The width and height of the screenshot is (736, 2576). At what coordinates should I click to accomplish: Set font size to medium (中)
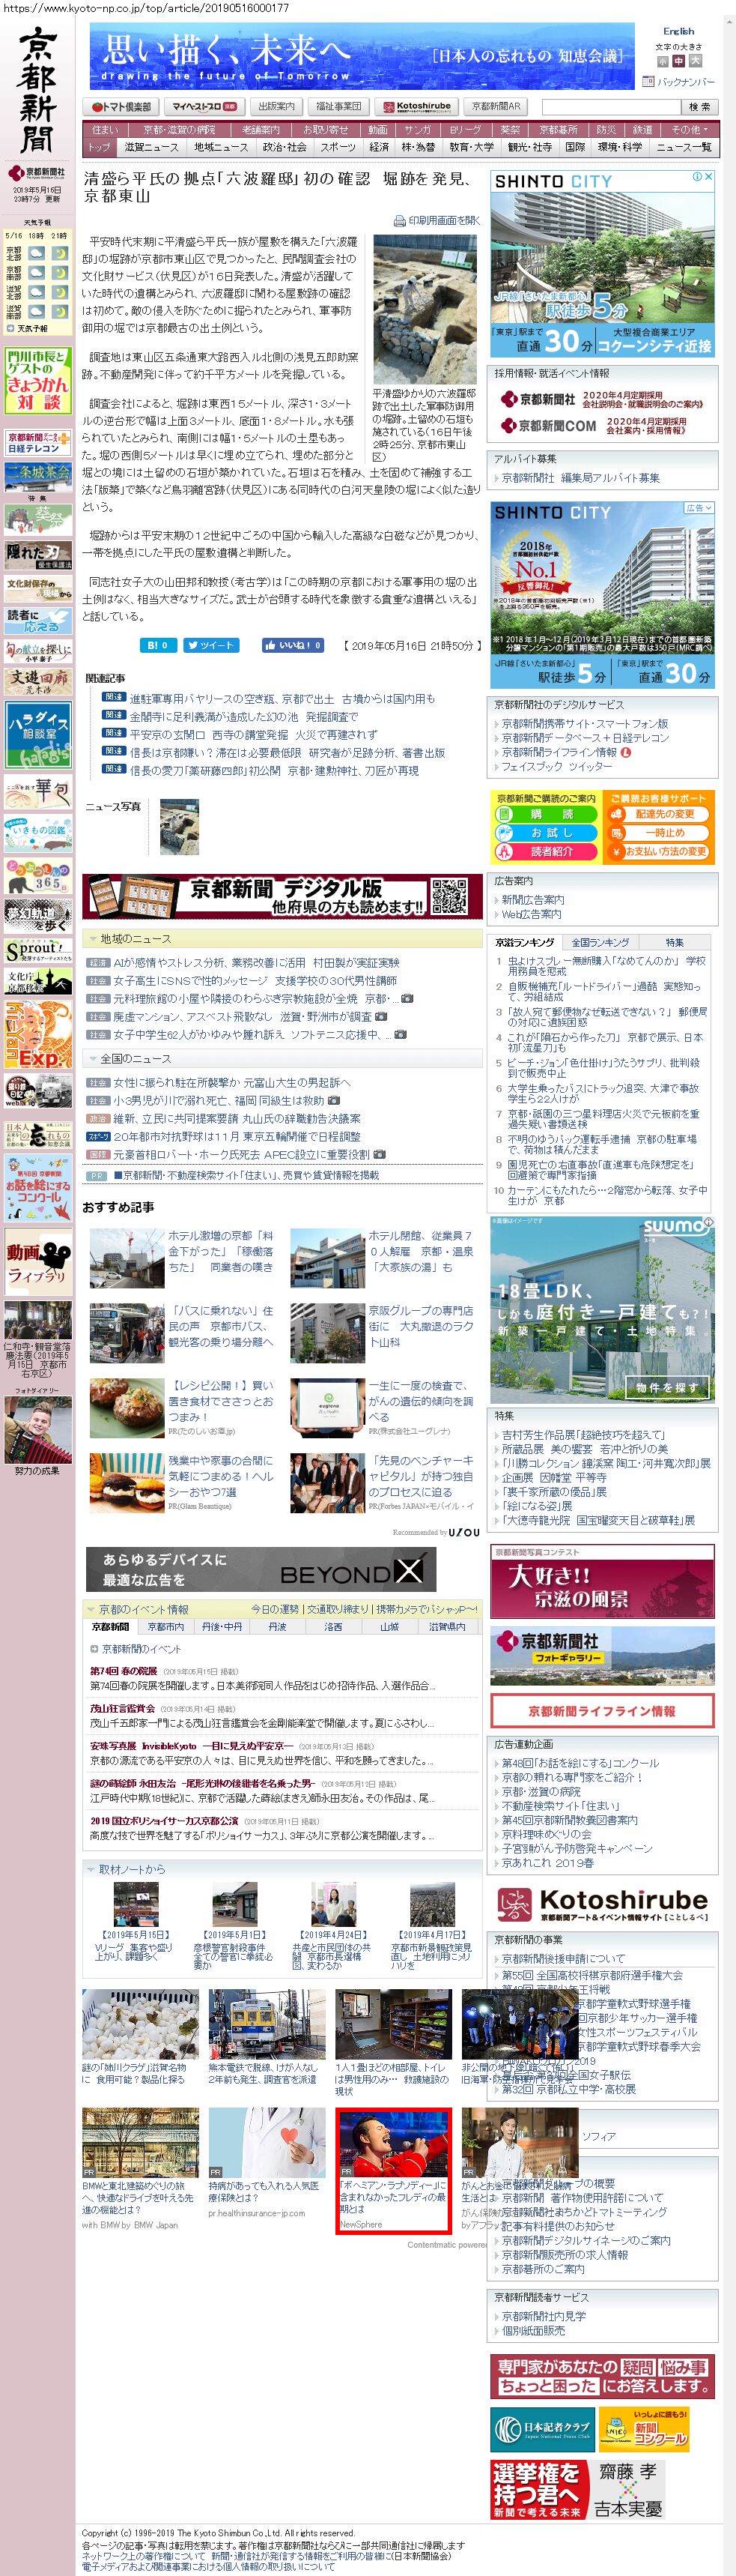(x=679, y=62)
